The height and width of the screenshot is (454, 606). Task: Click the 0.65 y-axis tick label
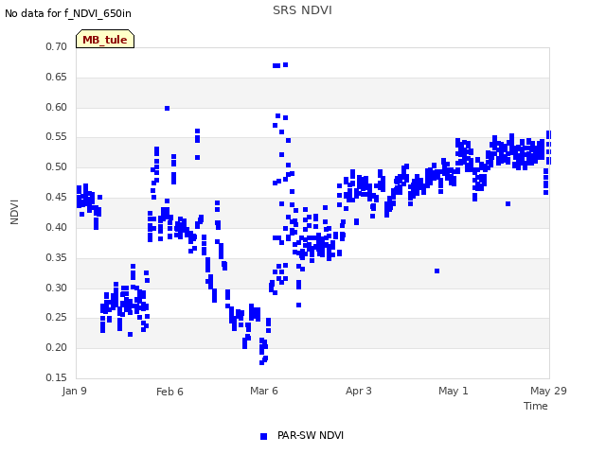[x=57, y=77]
